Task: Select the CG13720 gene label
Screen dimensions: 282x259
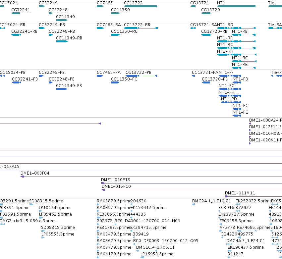Action: click(x=211, y=10)
